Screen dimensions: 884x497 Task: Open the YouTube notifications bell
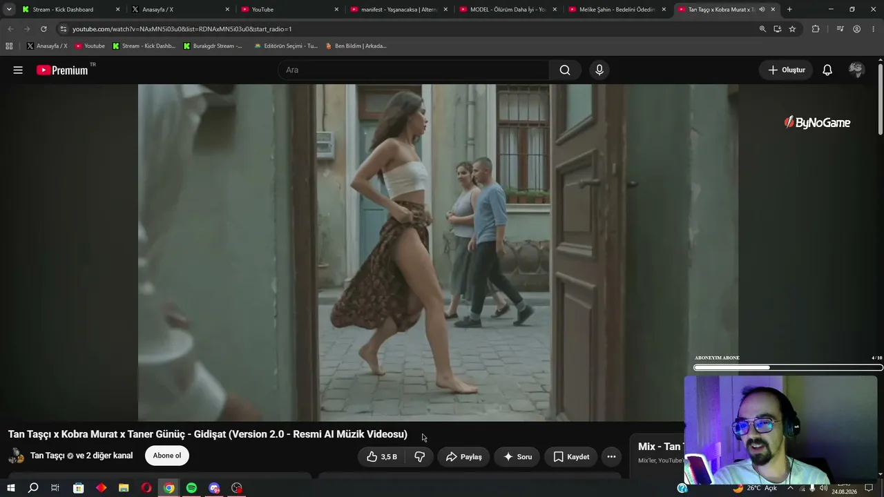click(x=827, y=70)
